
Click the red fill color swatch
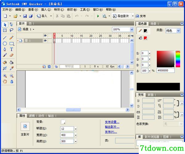[x=145, y=38]
